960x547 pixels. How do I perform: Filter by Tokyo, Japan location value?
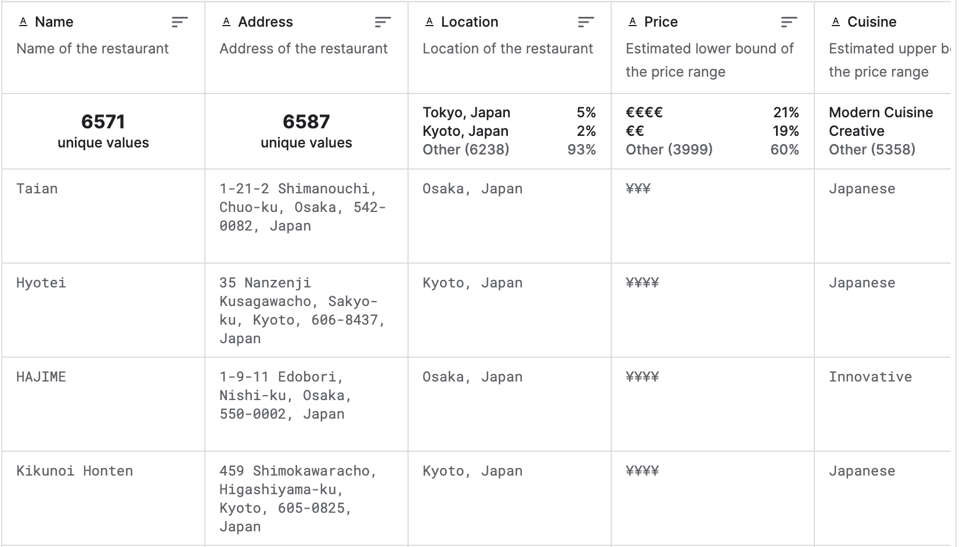click(x=509, y=112)
